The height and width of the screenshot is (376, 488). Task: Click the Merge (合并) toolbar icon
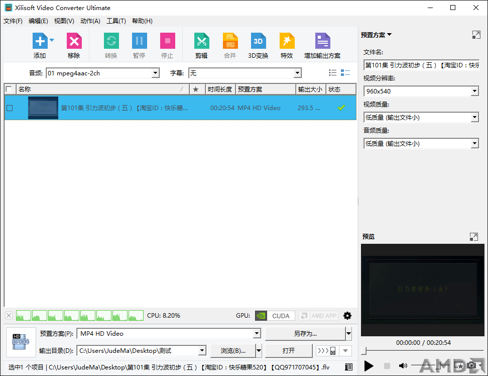click(x=230, y=41)
